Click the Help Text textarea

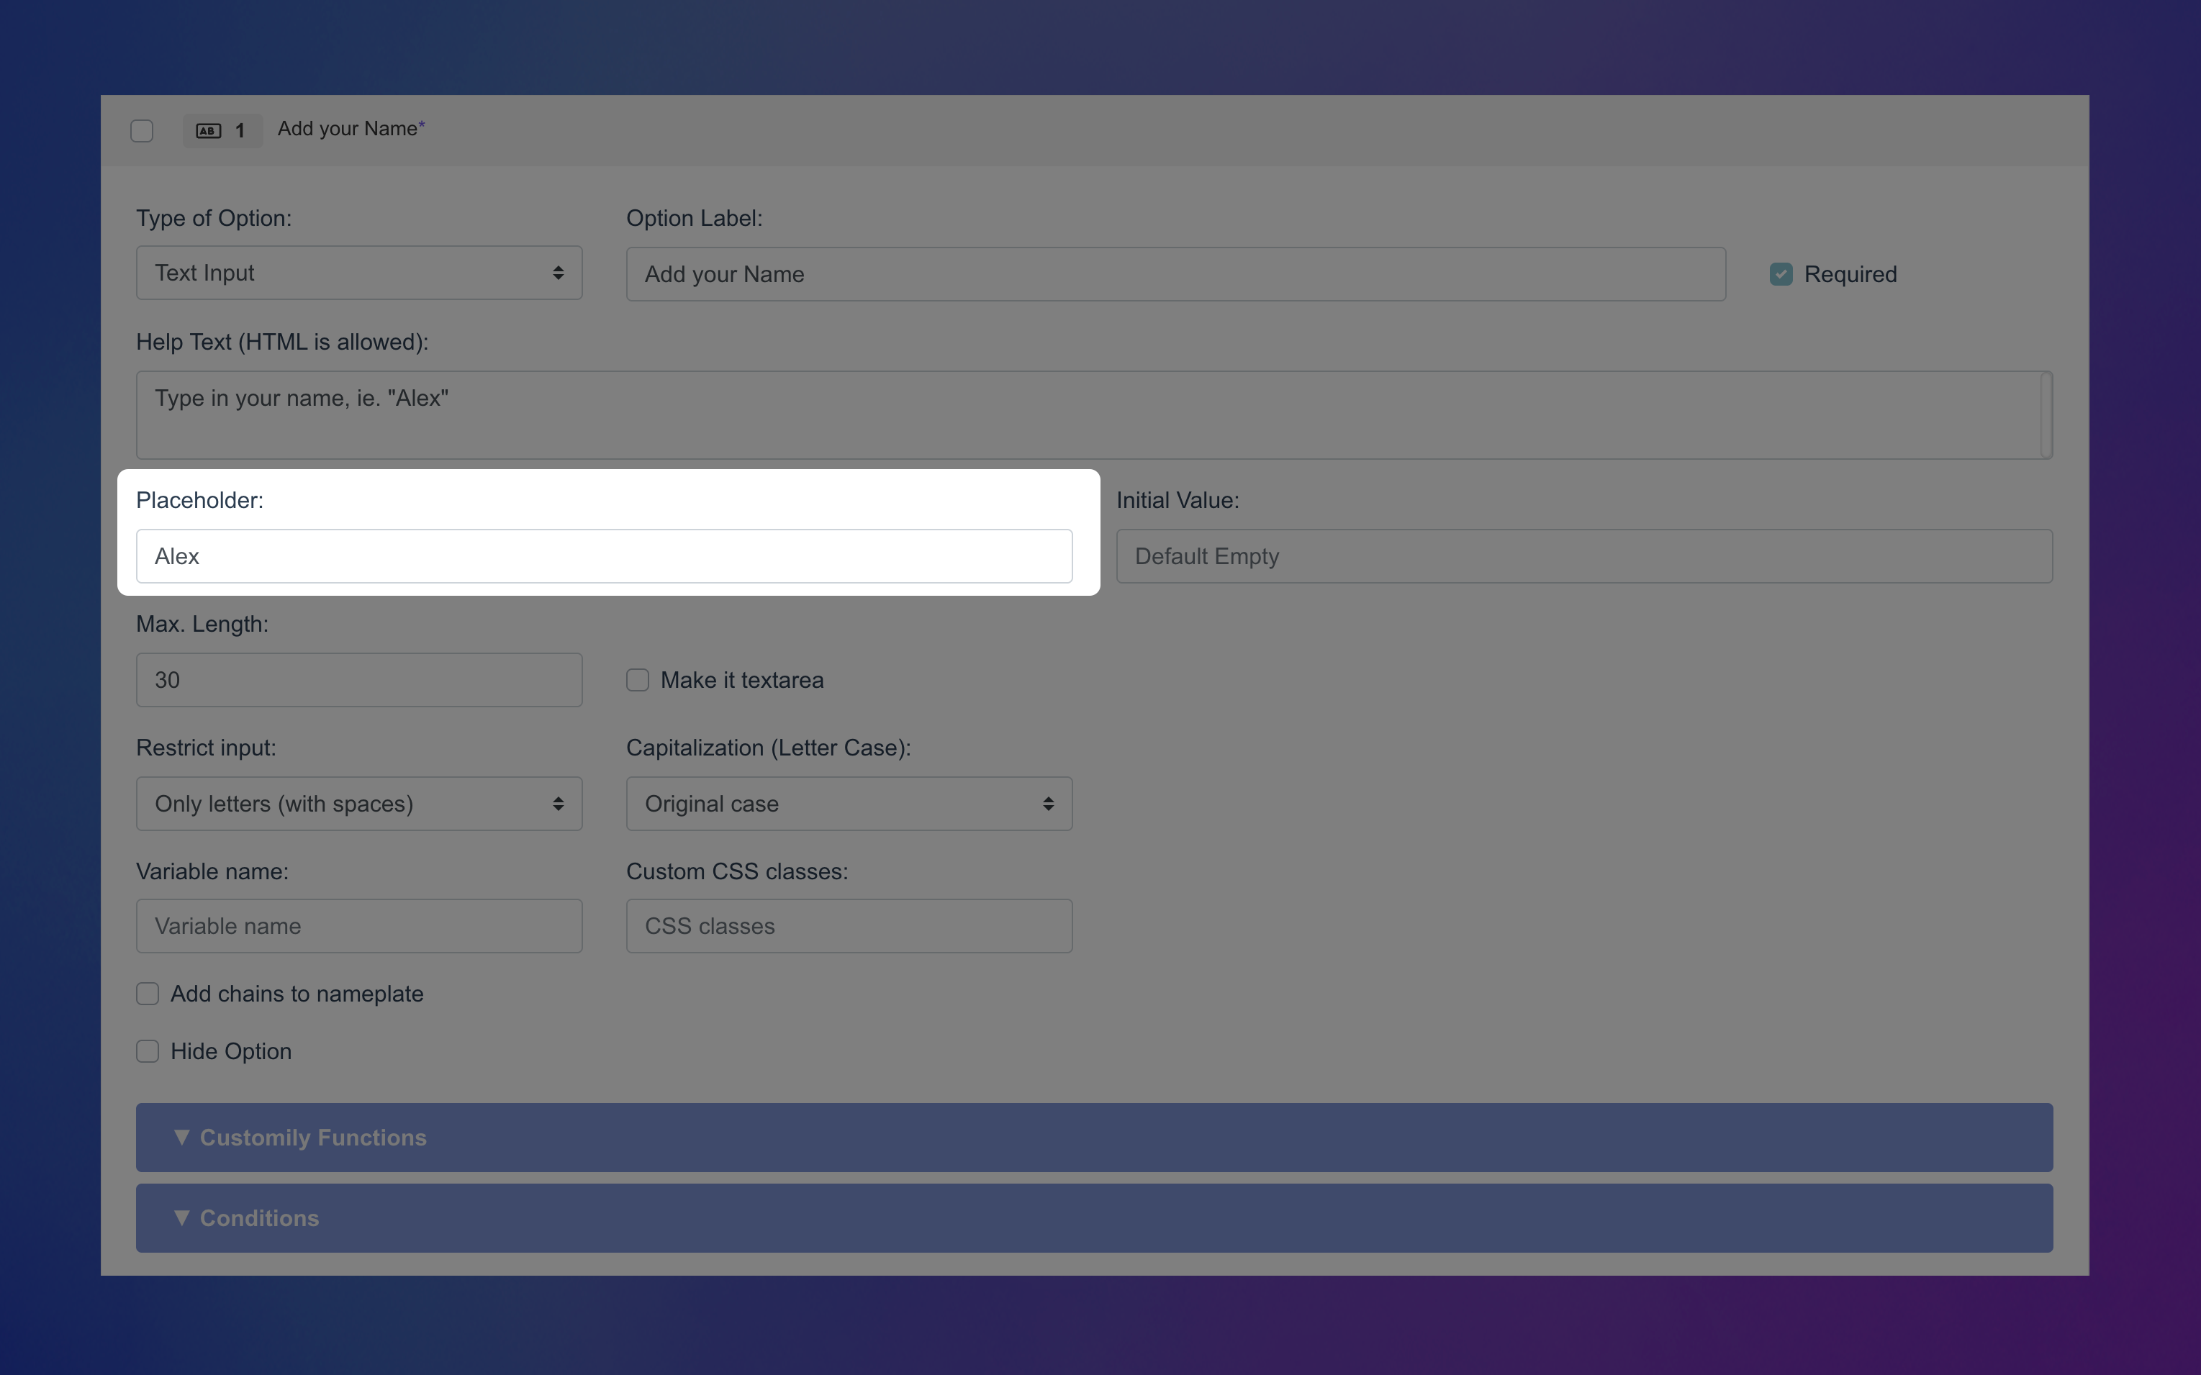tap(1091, 414)
